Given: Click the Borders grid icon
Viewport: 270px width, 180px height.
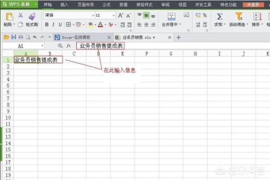Looking at the screenshot, I should [x=68, y=25].
